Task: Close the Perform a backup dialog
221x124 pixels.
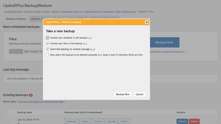Action: pyautogui.click(x=146, y=22)
